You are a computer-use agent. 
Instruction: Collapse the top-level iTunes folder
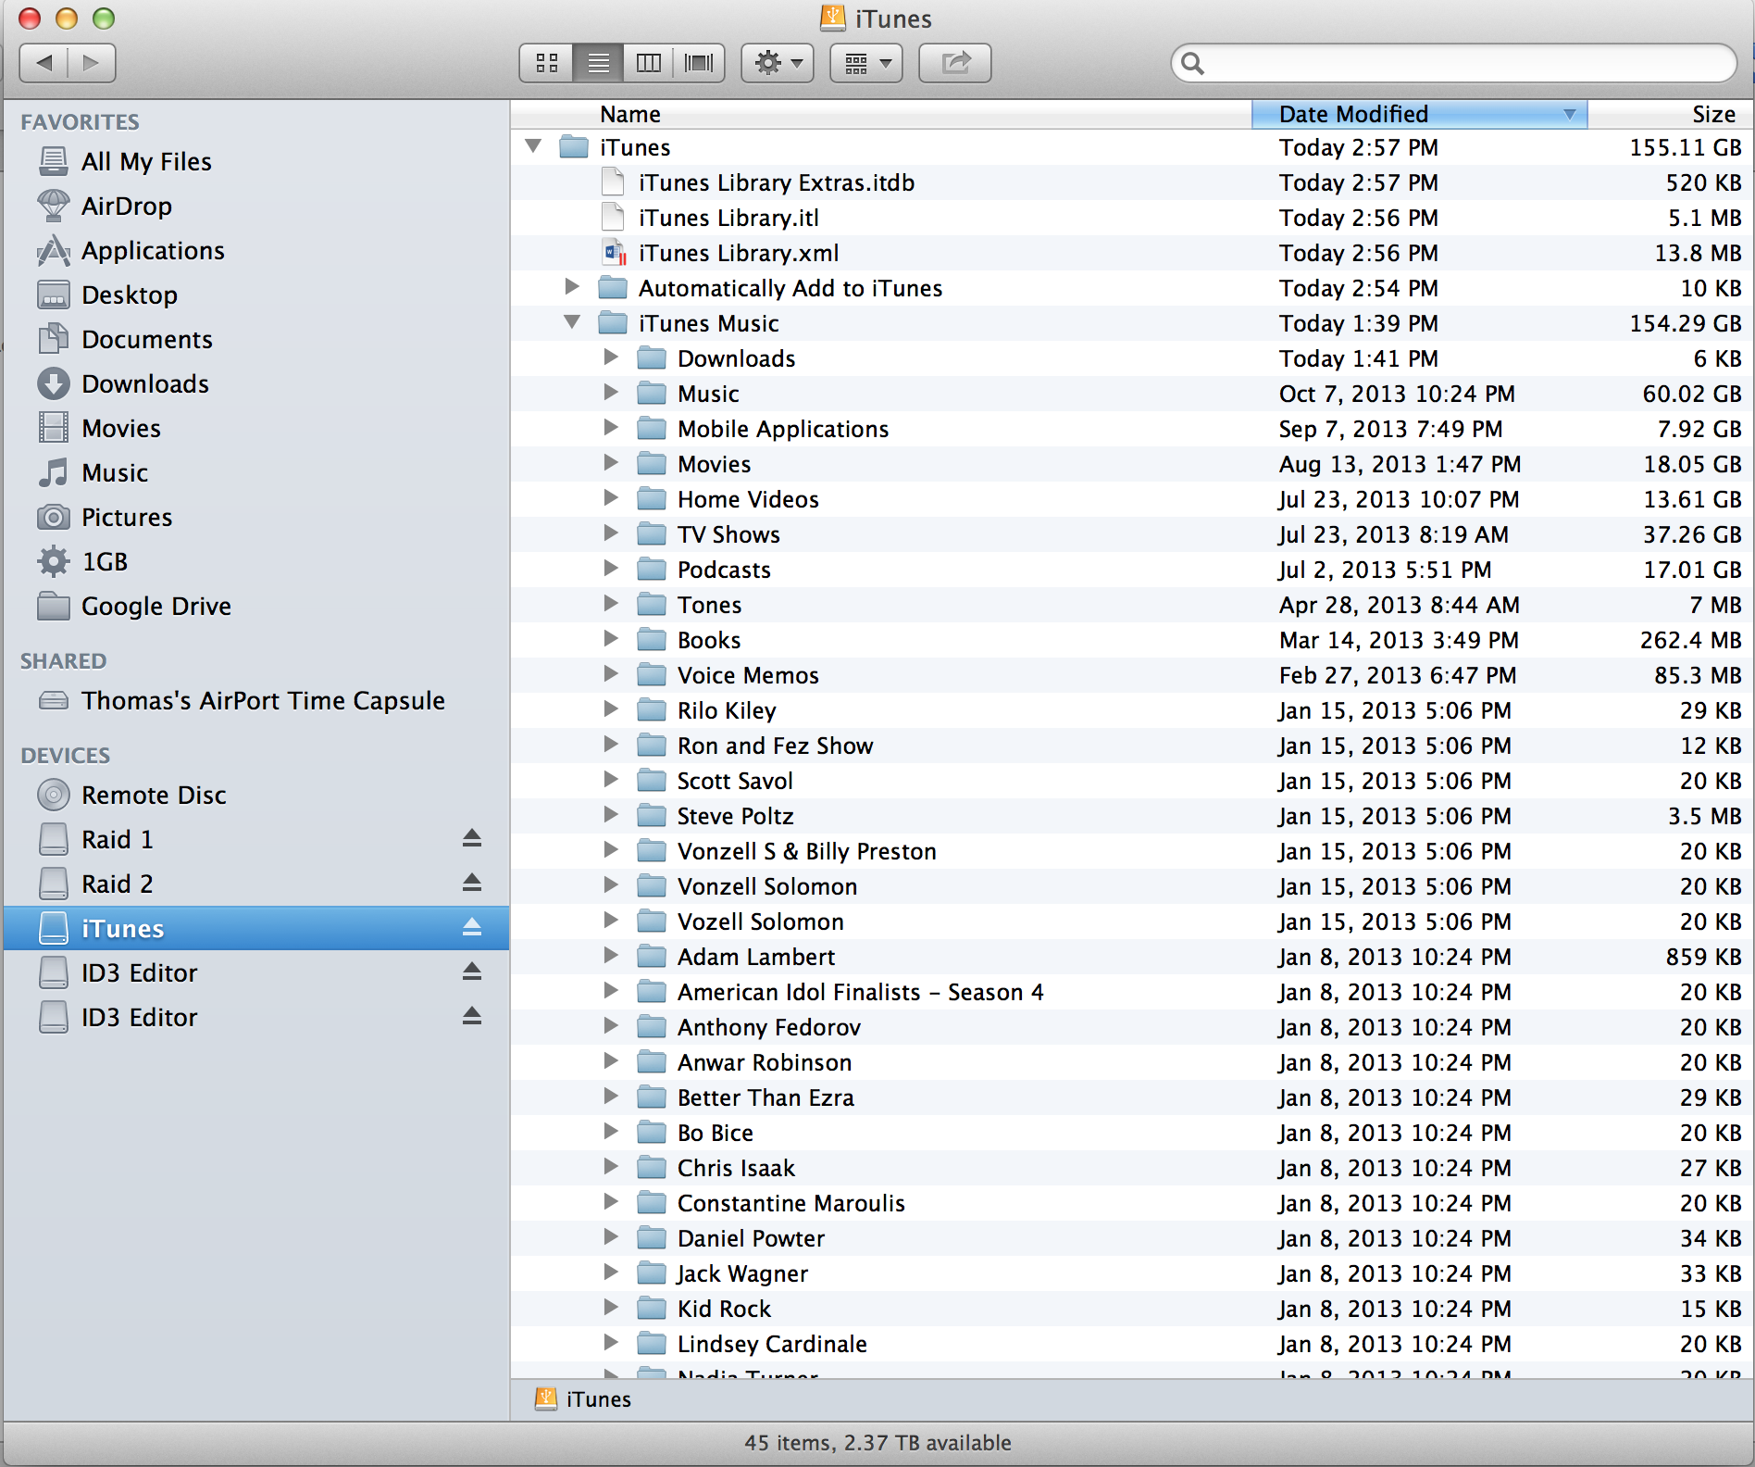click(533, 146)
